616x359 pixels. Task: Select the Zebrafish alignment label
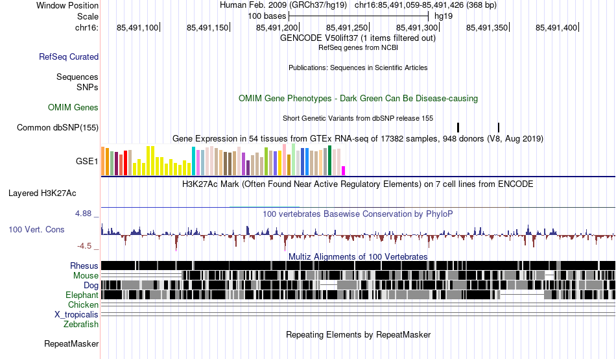click(81, 325)
